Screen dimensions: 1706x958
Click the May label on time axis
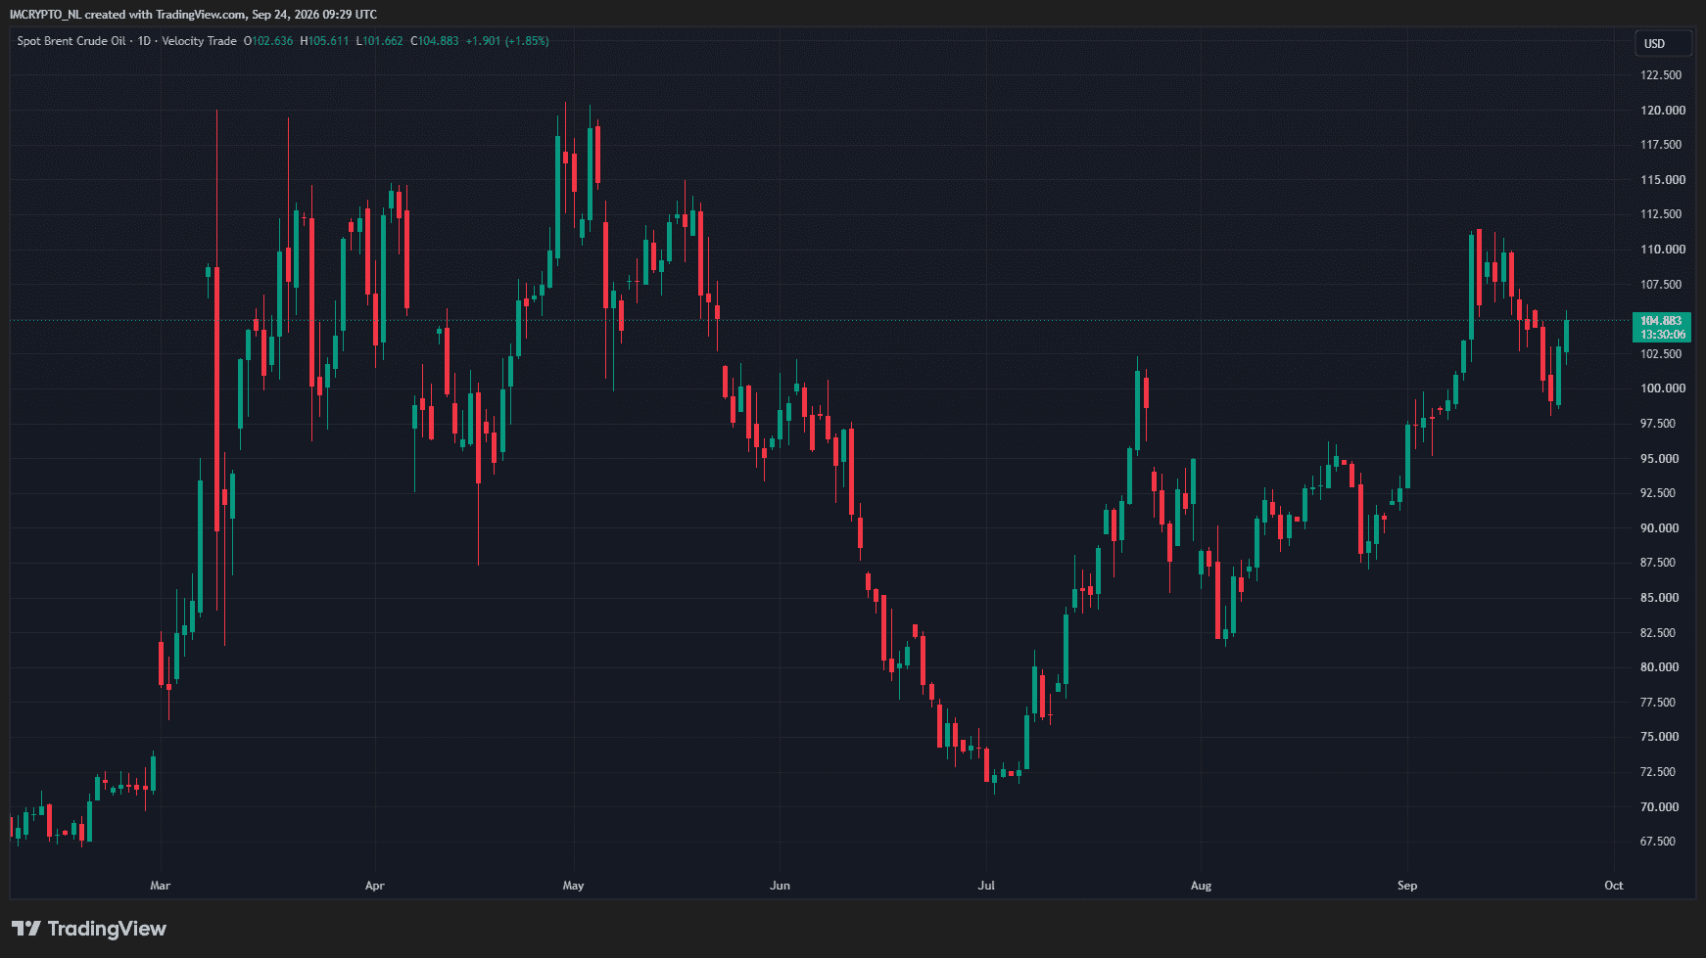(x=573, y=886)
